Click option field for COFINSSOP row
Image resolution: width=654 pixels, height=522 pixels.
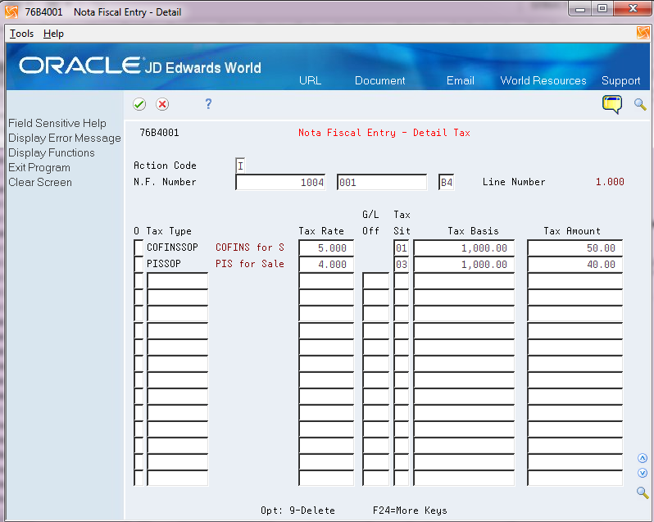pyautogui.click(x=139, y=247)
